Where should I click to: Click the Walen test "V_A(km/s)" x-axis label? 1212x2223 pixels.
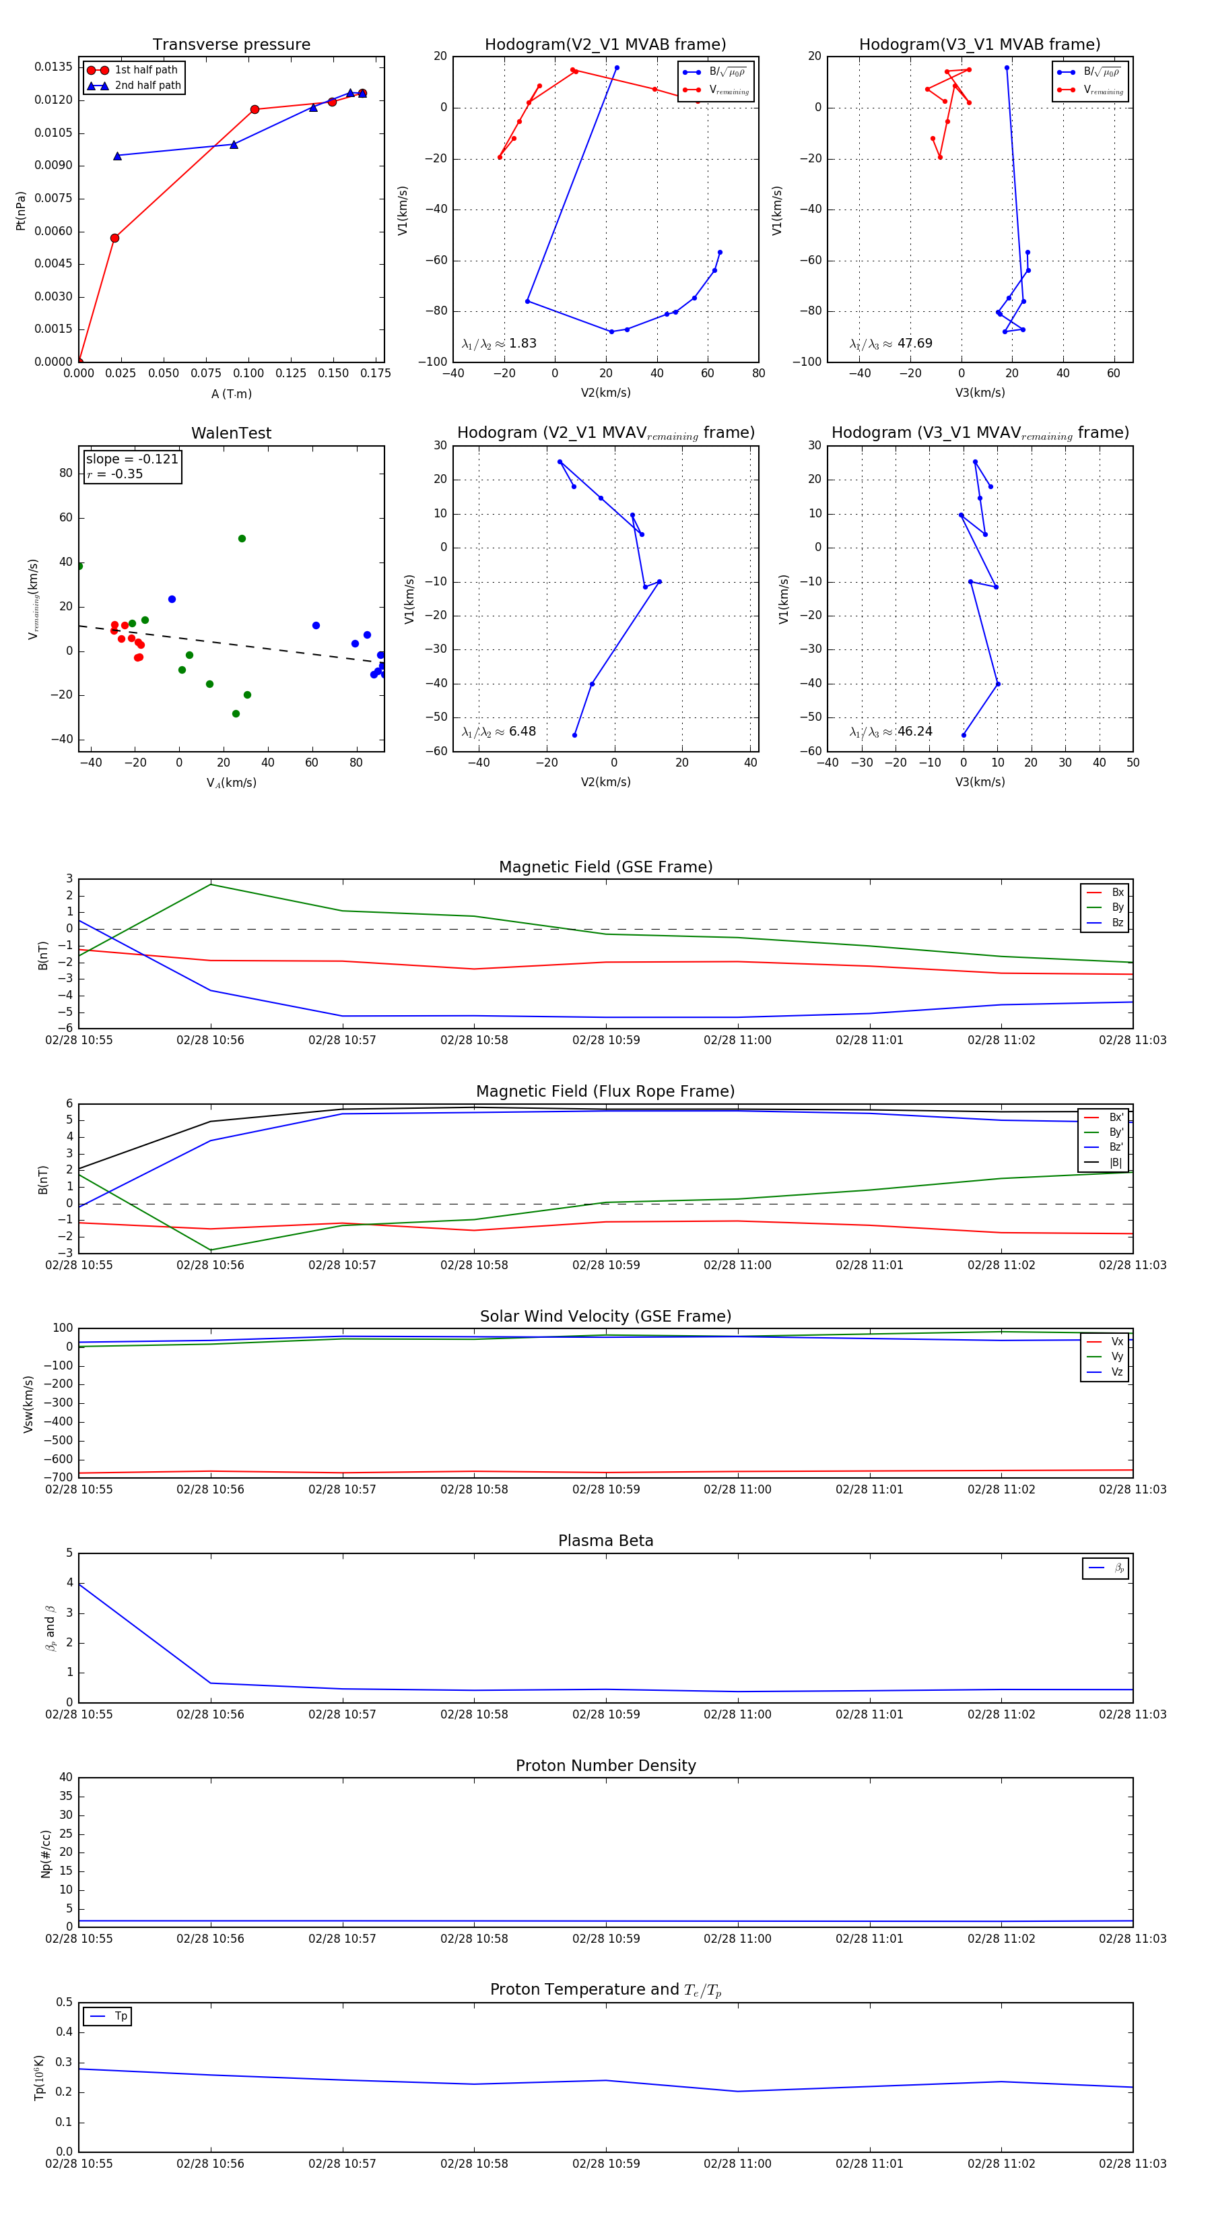coord(231,783)
